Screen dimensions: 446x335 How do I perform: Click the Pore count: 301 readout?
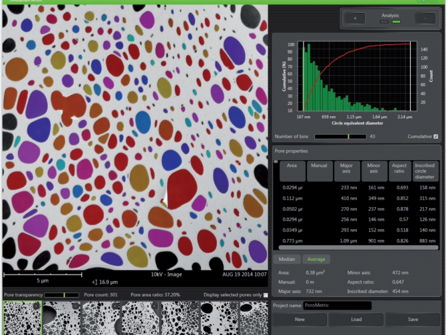click(x=101, y=295)
